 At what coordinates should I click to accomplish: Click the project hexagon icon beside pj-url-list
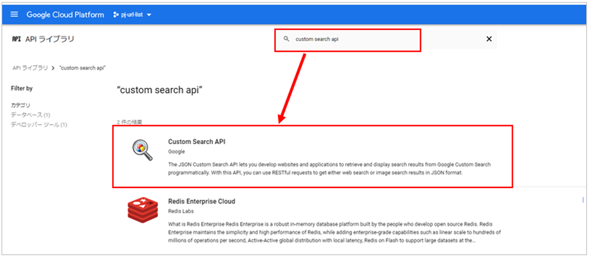pos(116,15)
